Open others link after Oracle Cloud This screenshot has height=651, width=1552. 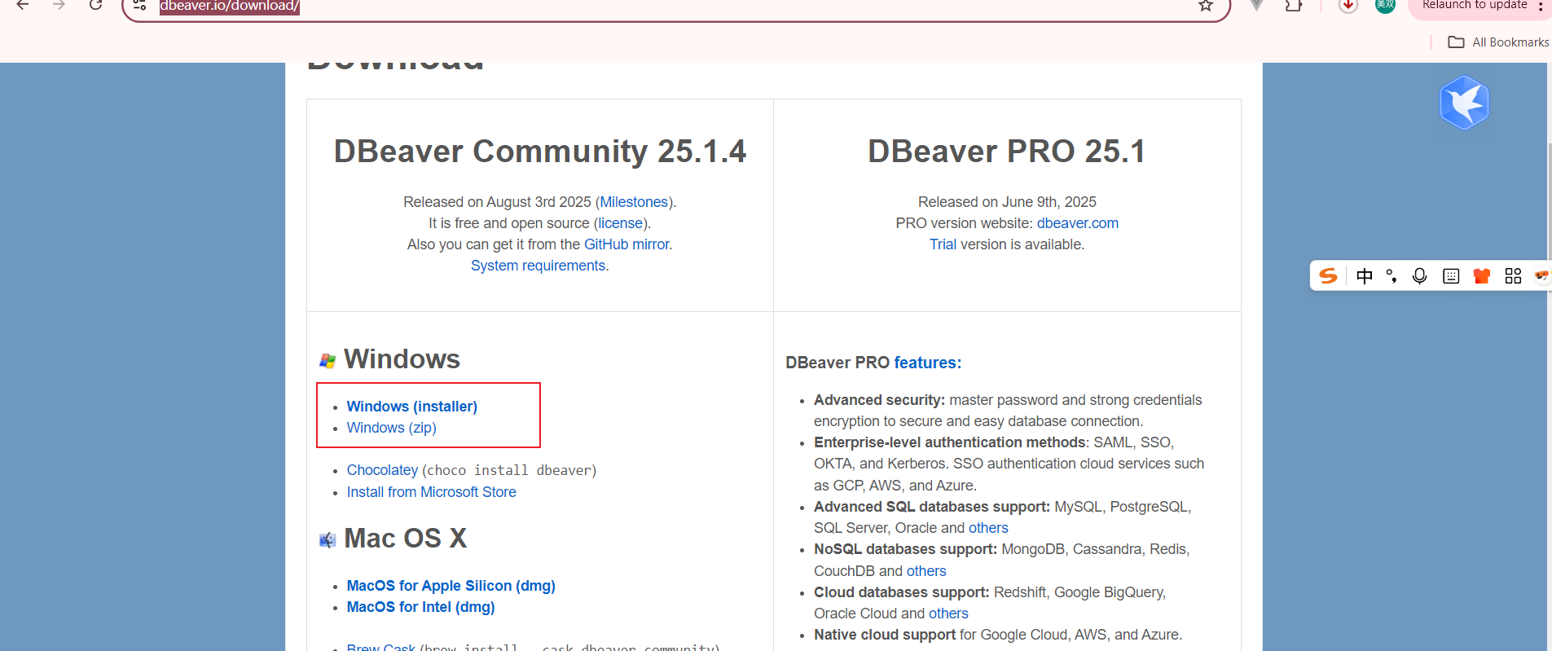948,614
